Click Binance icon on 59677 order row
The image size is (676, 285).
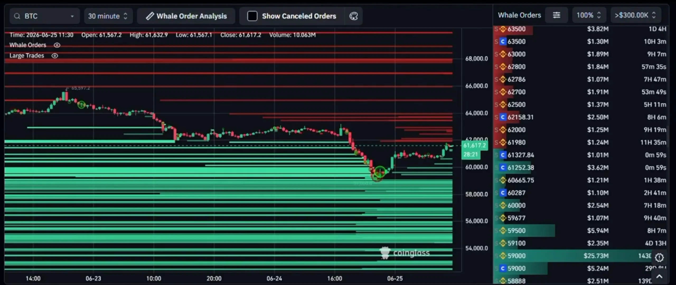pyautogui.click(x=503, y=218)
